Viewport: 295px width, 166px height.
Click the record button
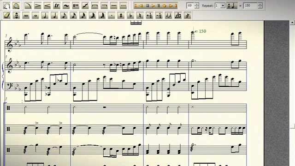165,6
